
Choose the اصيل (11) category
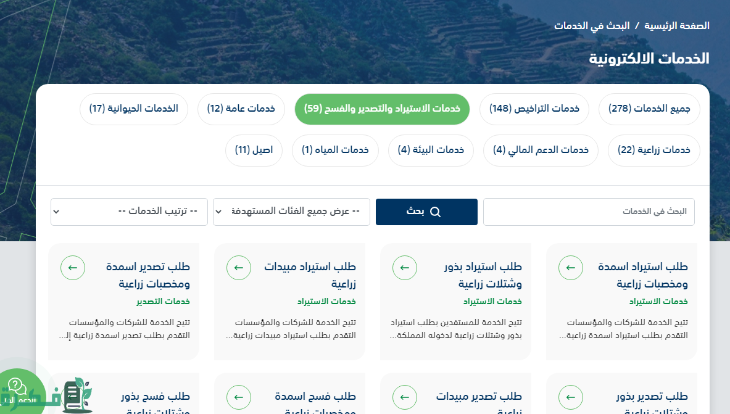254,151
